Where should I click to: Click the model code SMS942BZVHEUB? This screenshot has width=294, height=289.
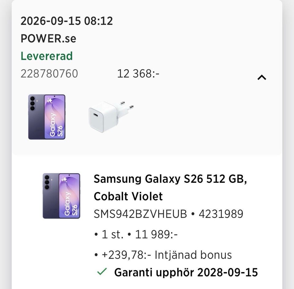140,214
